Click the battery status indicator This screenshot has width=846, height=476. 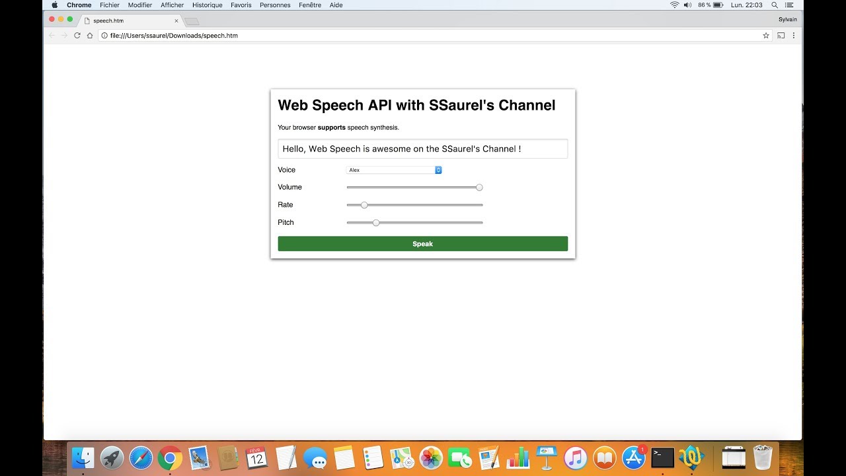coord(711,5)
